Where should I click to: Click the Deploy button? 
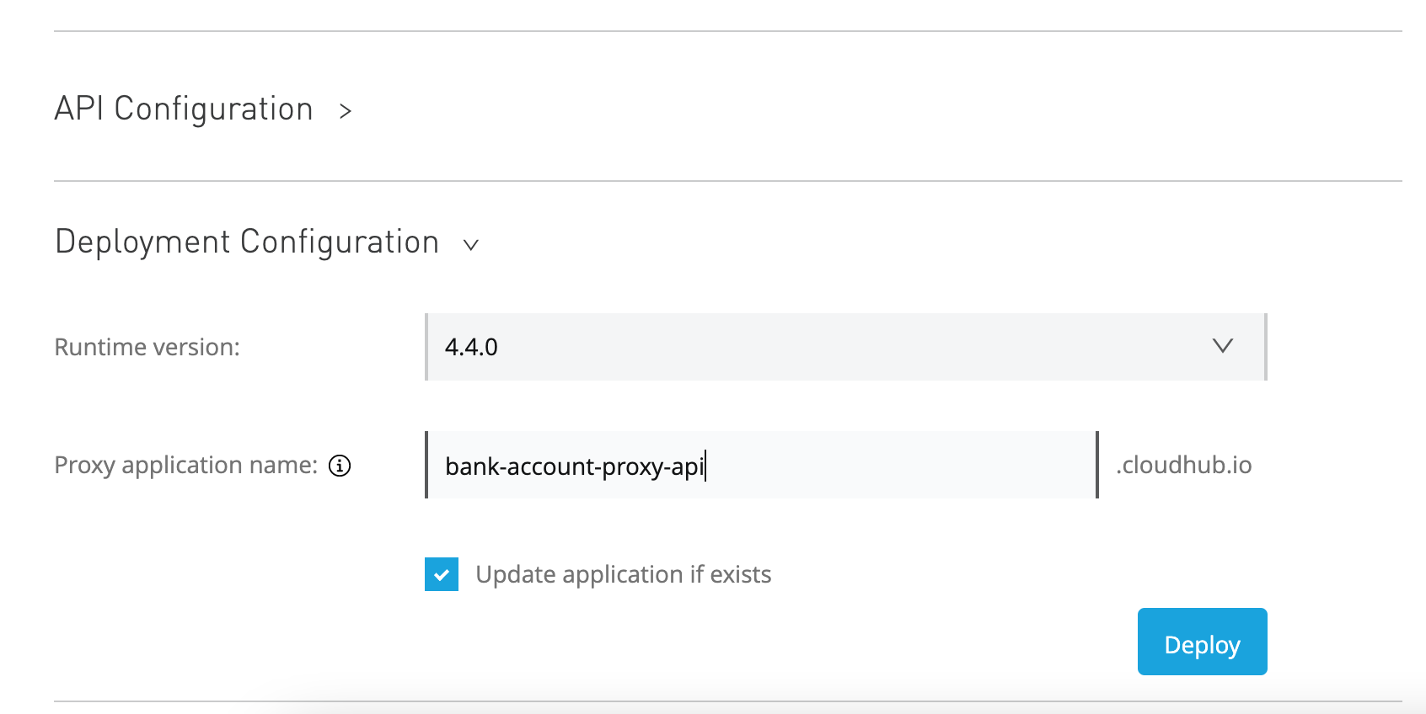(x=1202, y=642)
